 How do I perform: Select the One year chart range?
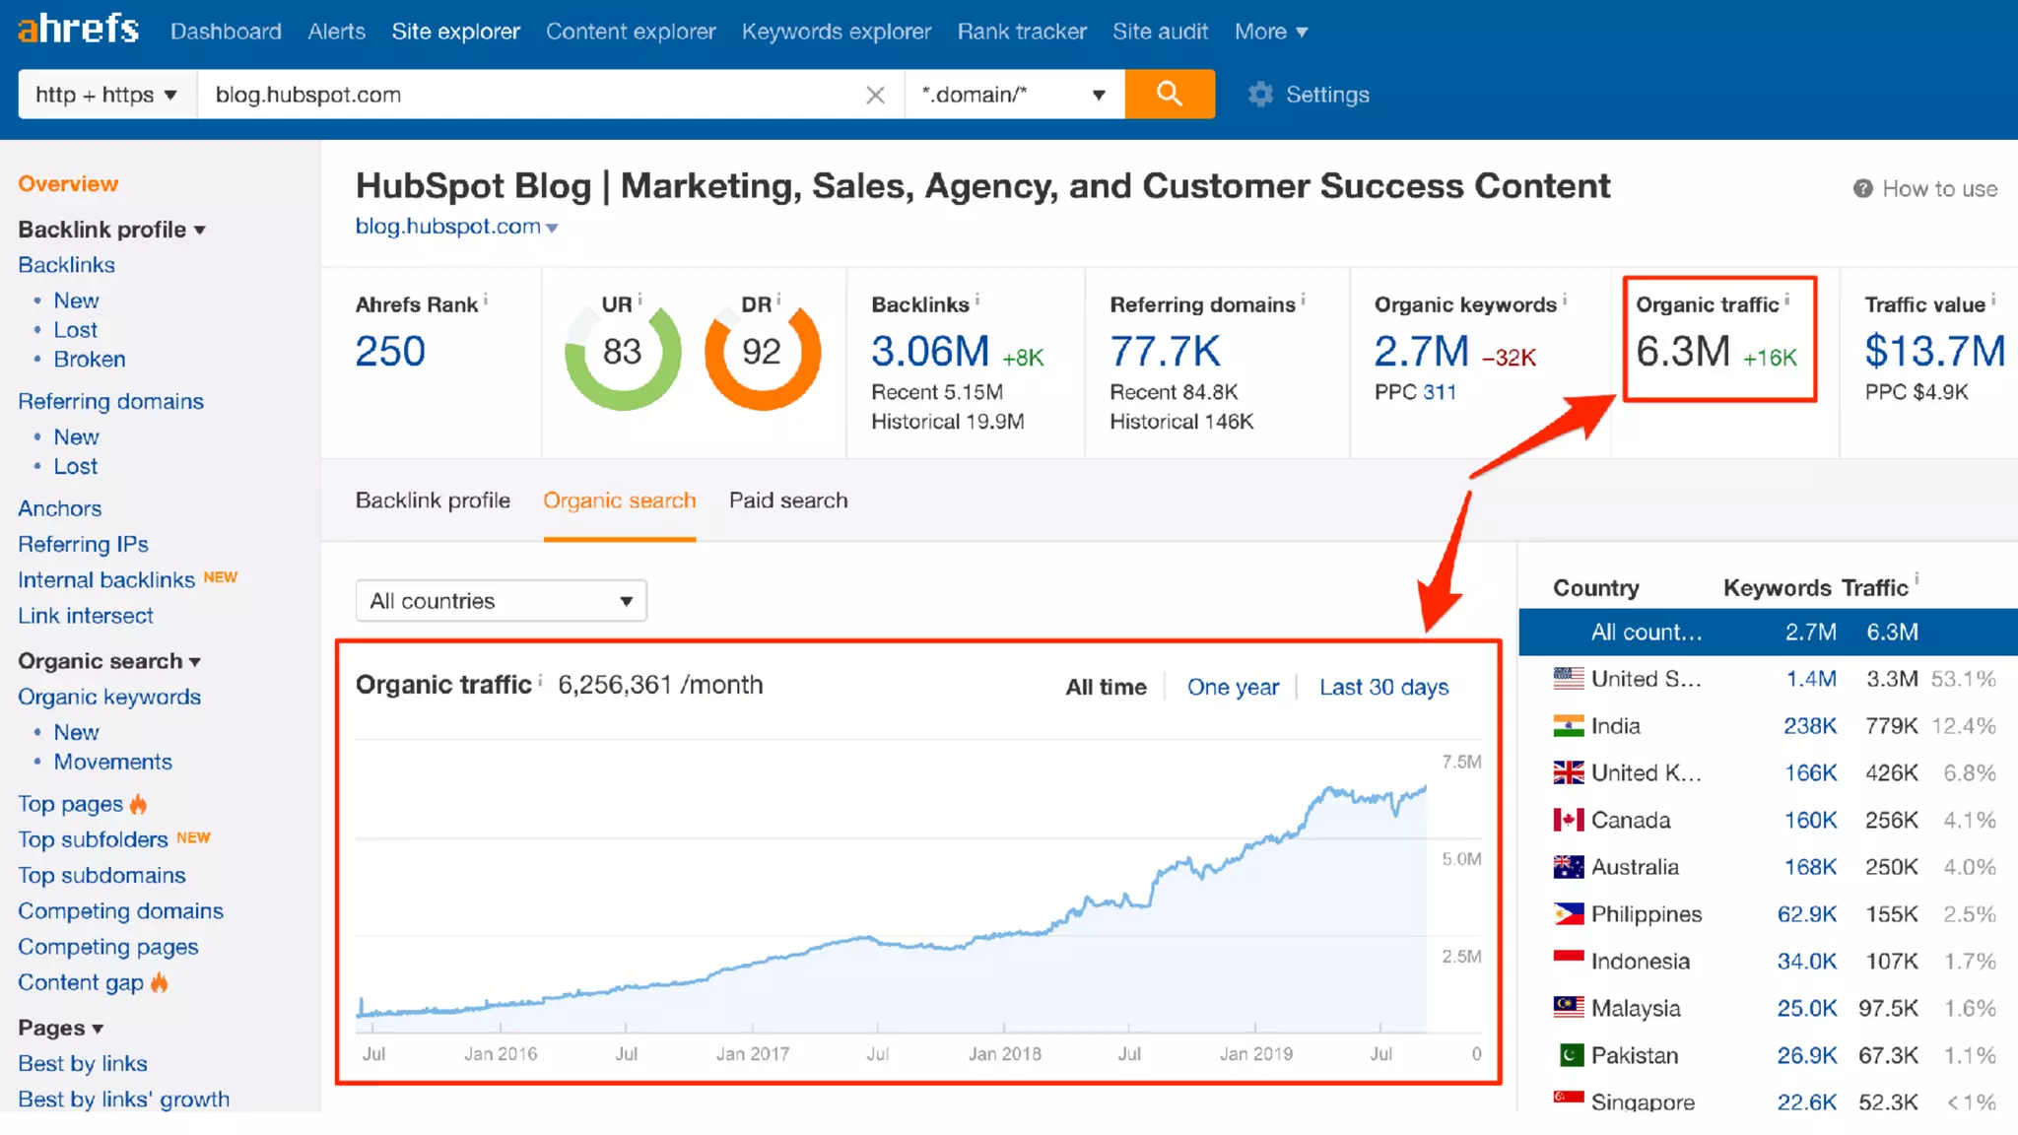point(1233,687)
